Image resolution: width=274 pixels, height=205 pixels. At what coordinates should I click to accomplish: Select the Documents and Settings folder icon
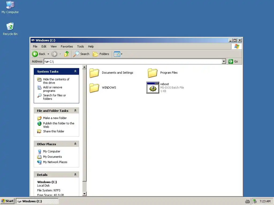pos(94,73)
